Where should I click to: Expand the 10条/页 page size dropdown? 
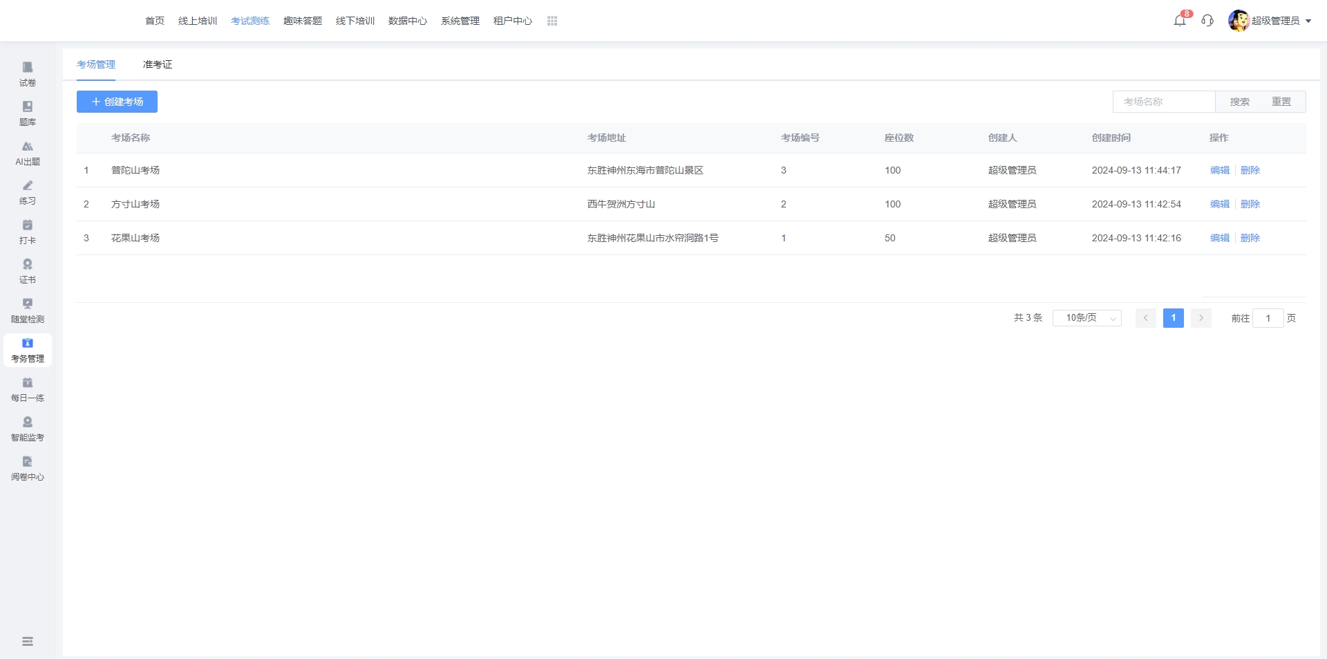[x=1086, y=318]
